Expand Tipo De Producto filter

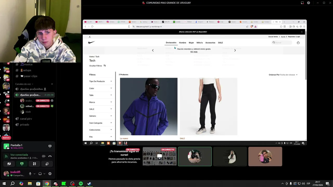pos(101,81)
